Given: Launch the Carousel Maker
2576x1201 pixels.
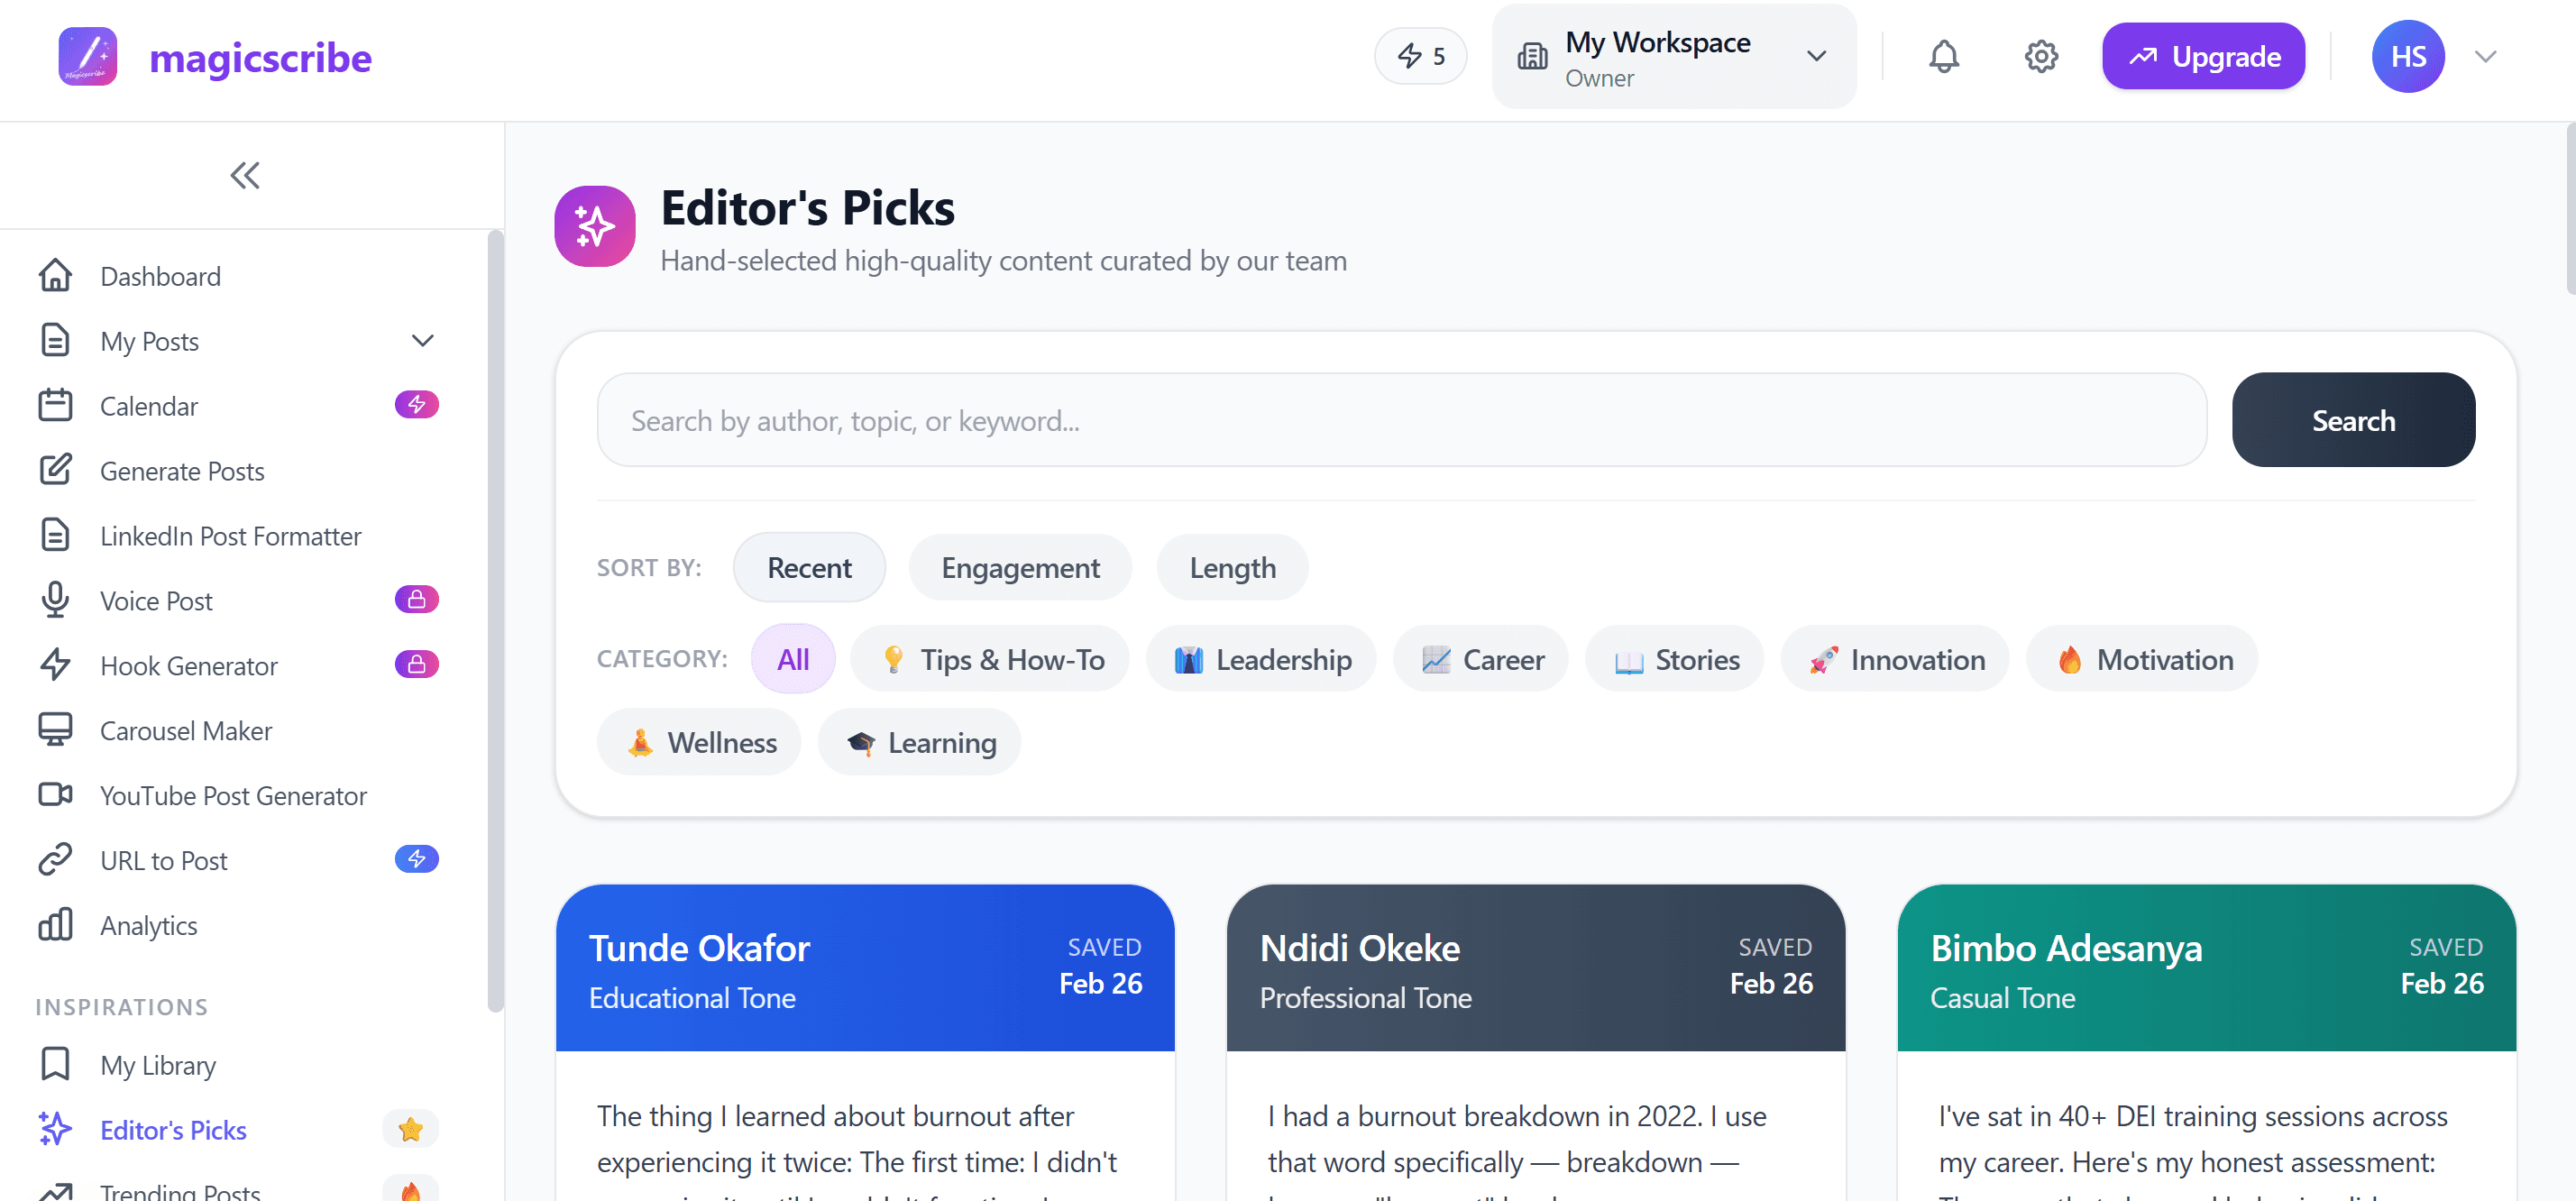Looking at the screenshot, I should point(186,730).
